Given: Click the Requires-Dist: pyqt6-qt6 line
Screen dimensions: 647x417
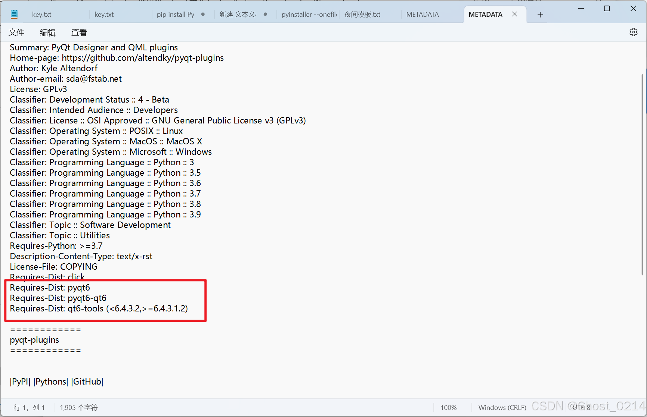Looking at the screenshot, I should pyautogui.click(x=58, y=298).
